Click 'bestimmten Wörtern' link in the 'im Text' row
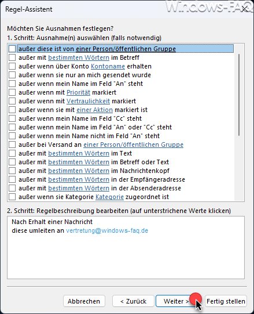The width and height of the screenshot is (254, 314). [x=79, y=153]
